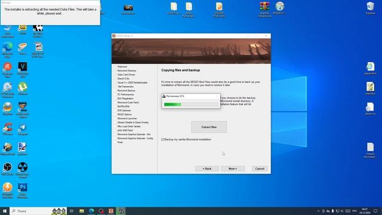This screenshot has height=215, width=382.
Task: Select the Welcome step in sidebar
Action: tap(122, 66)
